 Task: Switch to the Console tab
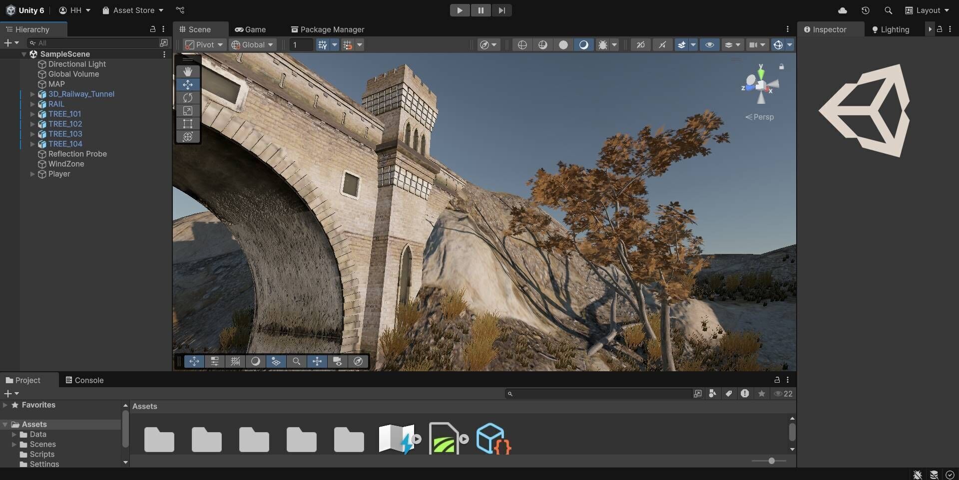point(84,380)
